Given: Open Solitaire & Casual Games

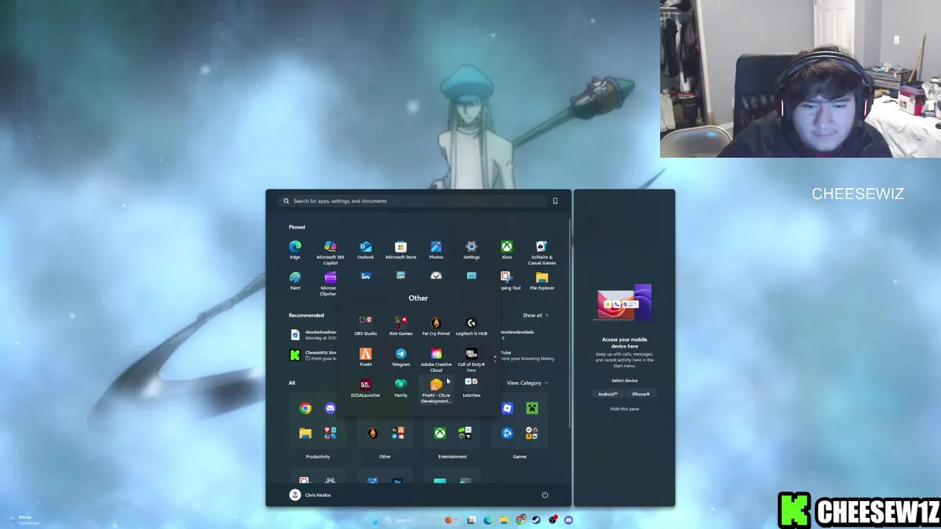Looking at the screenshot, I should 542,253.
